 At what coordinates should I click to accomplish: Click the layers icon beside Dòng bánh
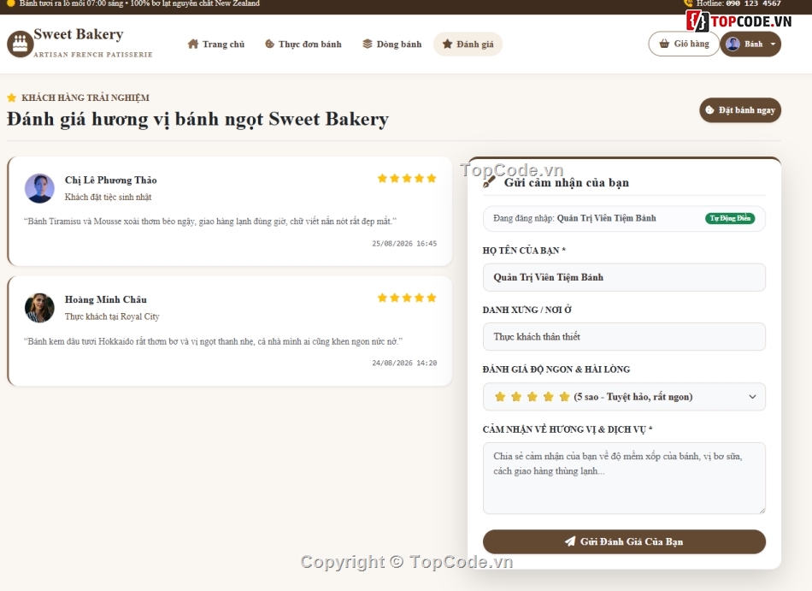[x=368, y=44]
